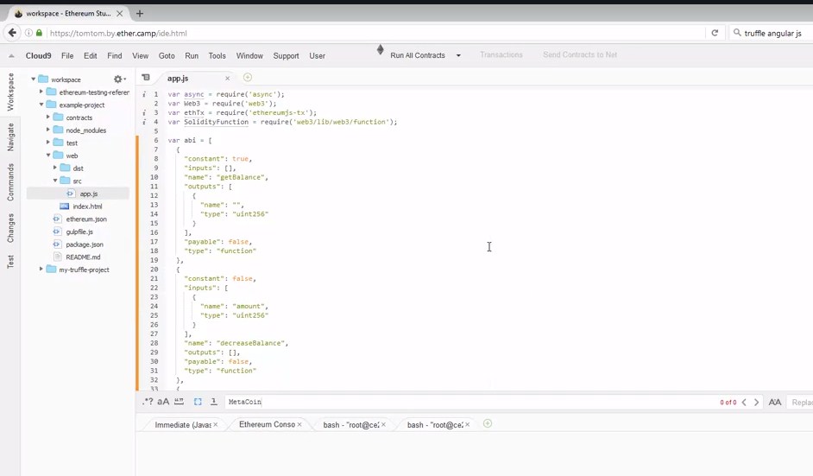Image resolution: width=813 pixels, height=476 pixels.
Task: Expand the contracts folder
Action: 48,117
